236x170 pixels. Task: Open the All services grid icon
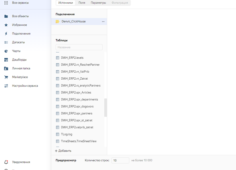(x=6, y=3)
